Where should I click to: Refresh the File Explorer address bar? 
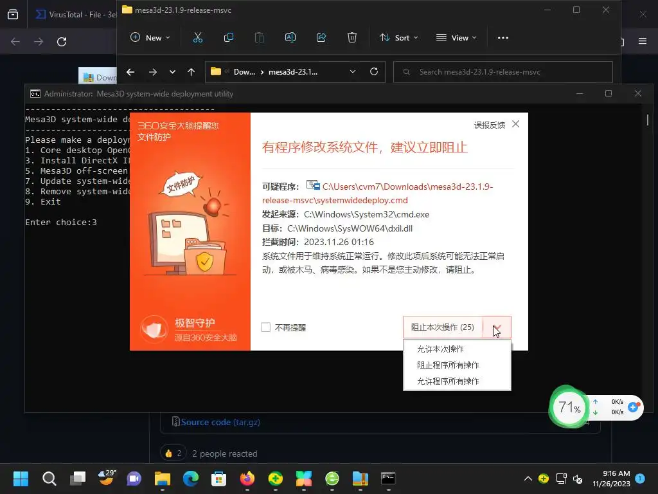[374, 71]
